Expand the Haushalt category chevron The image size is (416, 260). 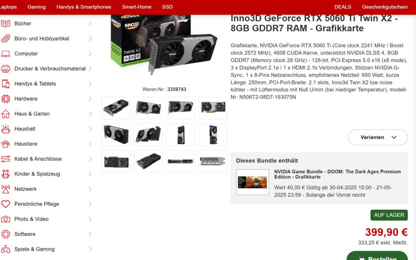(x=90, y=129)
